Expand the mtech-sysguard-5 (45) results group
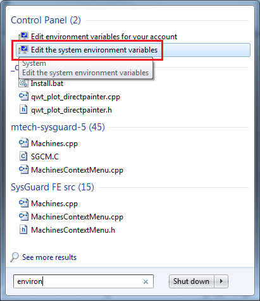 (x=58, y=127)
